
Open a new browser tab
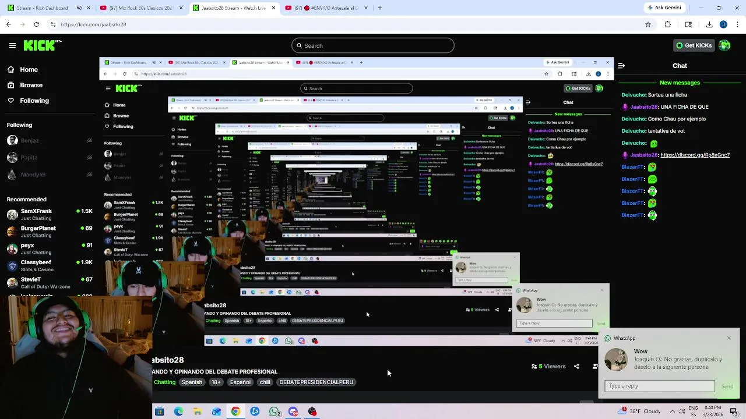tap(379, 8)
